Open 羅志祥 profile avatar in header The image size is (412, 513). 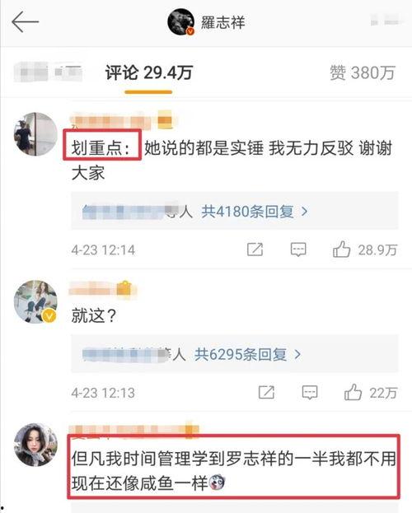181,22
